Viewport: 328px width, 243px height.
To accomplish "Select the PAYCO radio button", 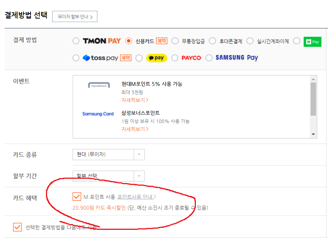I will coord(175,58).
